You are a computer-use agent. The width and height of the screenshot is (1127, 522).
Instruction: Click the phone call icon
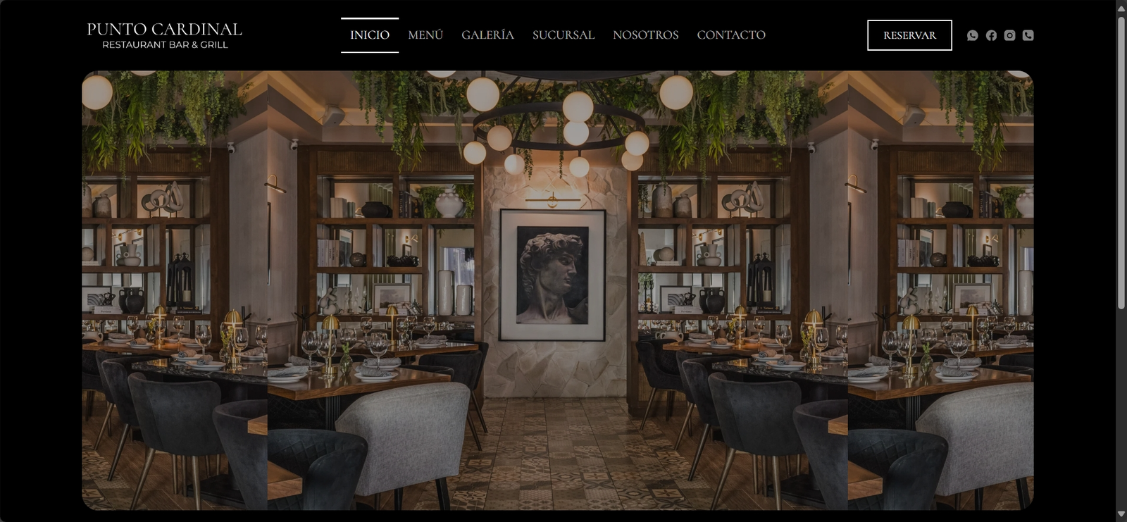click(x=1028, y=35)
